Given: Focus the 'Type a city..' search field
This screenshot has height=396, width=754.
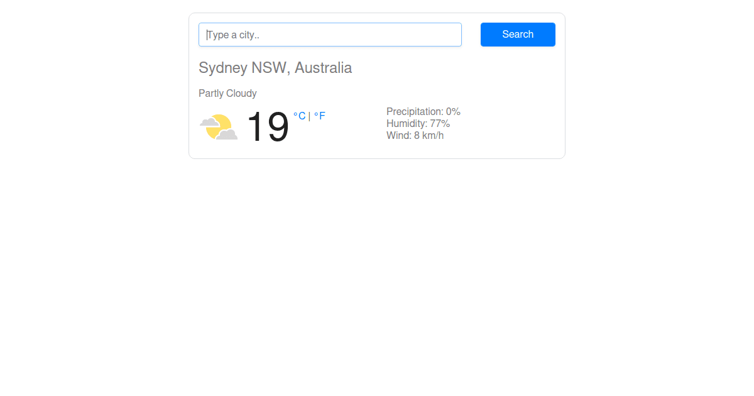Looking at the screenshot, I should click(x=330, y=35).
